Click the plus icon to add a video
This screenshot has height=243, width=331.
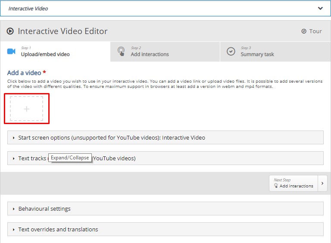pos(26,109)
